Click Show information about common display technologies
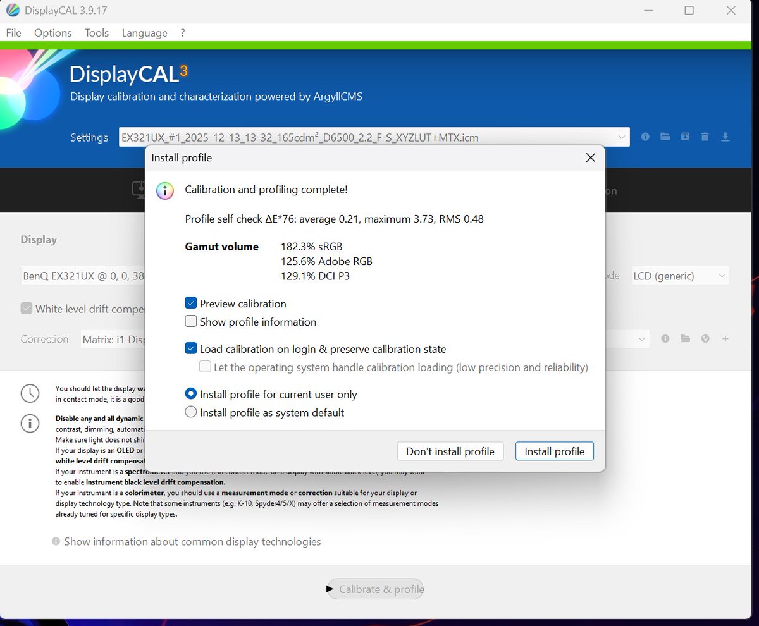The width and height of the screenshot is (759, 626). point(192,542)
